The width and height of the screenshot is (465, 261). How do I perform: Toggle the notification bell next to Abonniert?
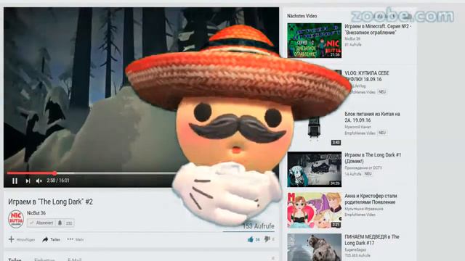(60, 223)
